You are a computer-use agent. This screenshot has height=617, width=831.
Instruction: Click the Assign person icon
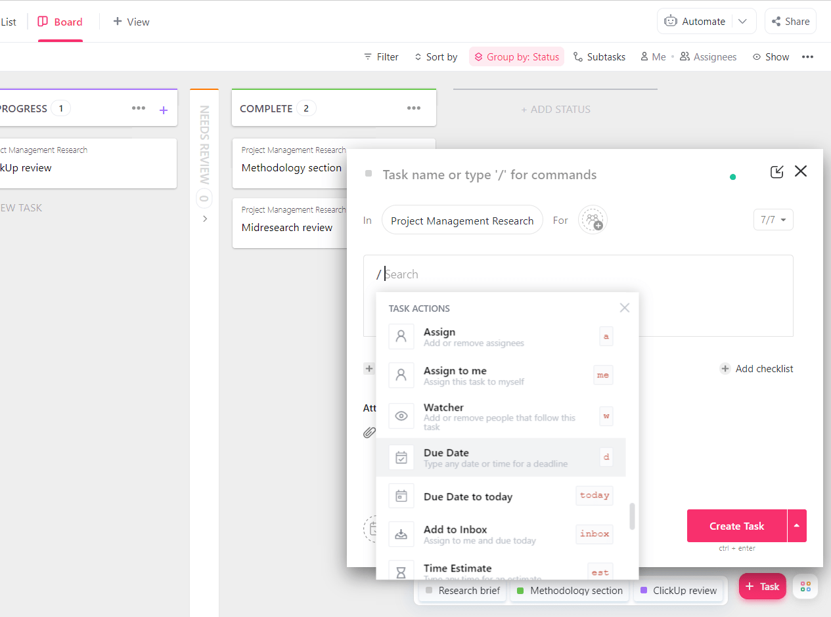click(401, 337)
